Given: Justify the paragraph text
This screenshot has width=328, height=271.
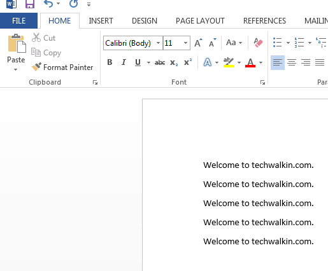Looking at the screenshot, I should [320, 62].
